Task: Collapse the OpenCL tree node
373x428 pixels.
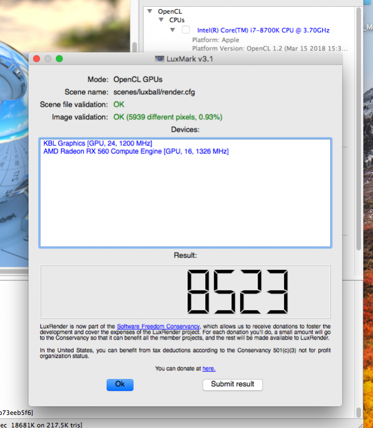Action: (x=150, y=11)
